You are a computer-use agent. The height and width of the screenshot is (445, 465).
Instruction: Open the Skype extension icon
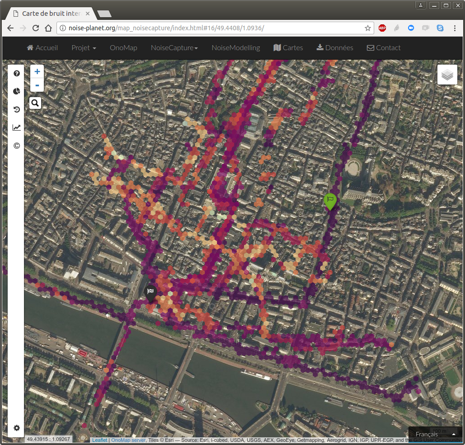click(x=440, y=28)
